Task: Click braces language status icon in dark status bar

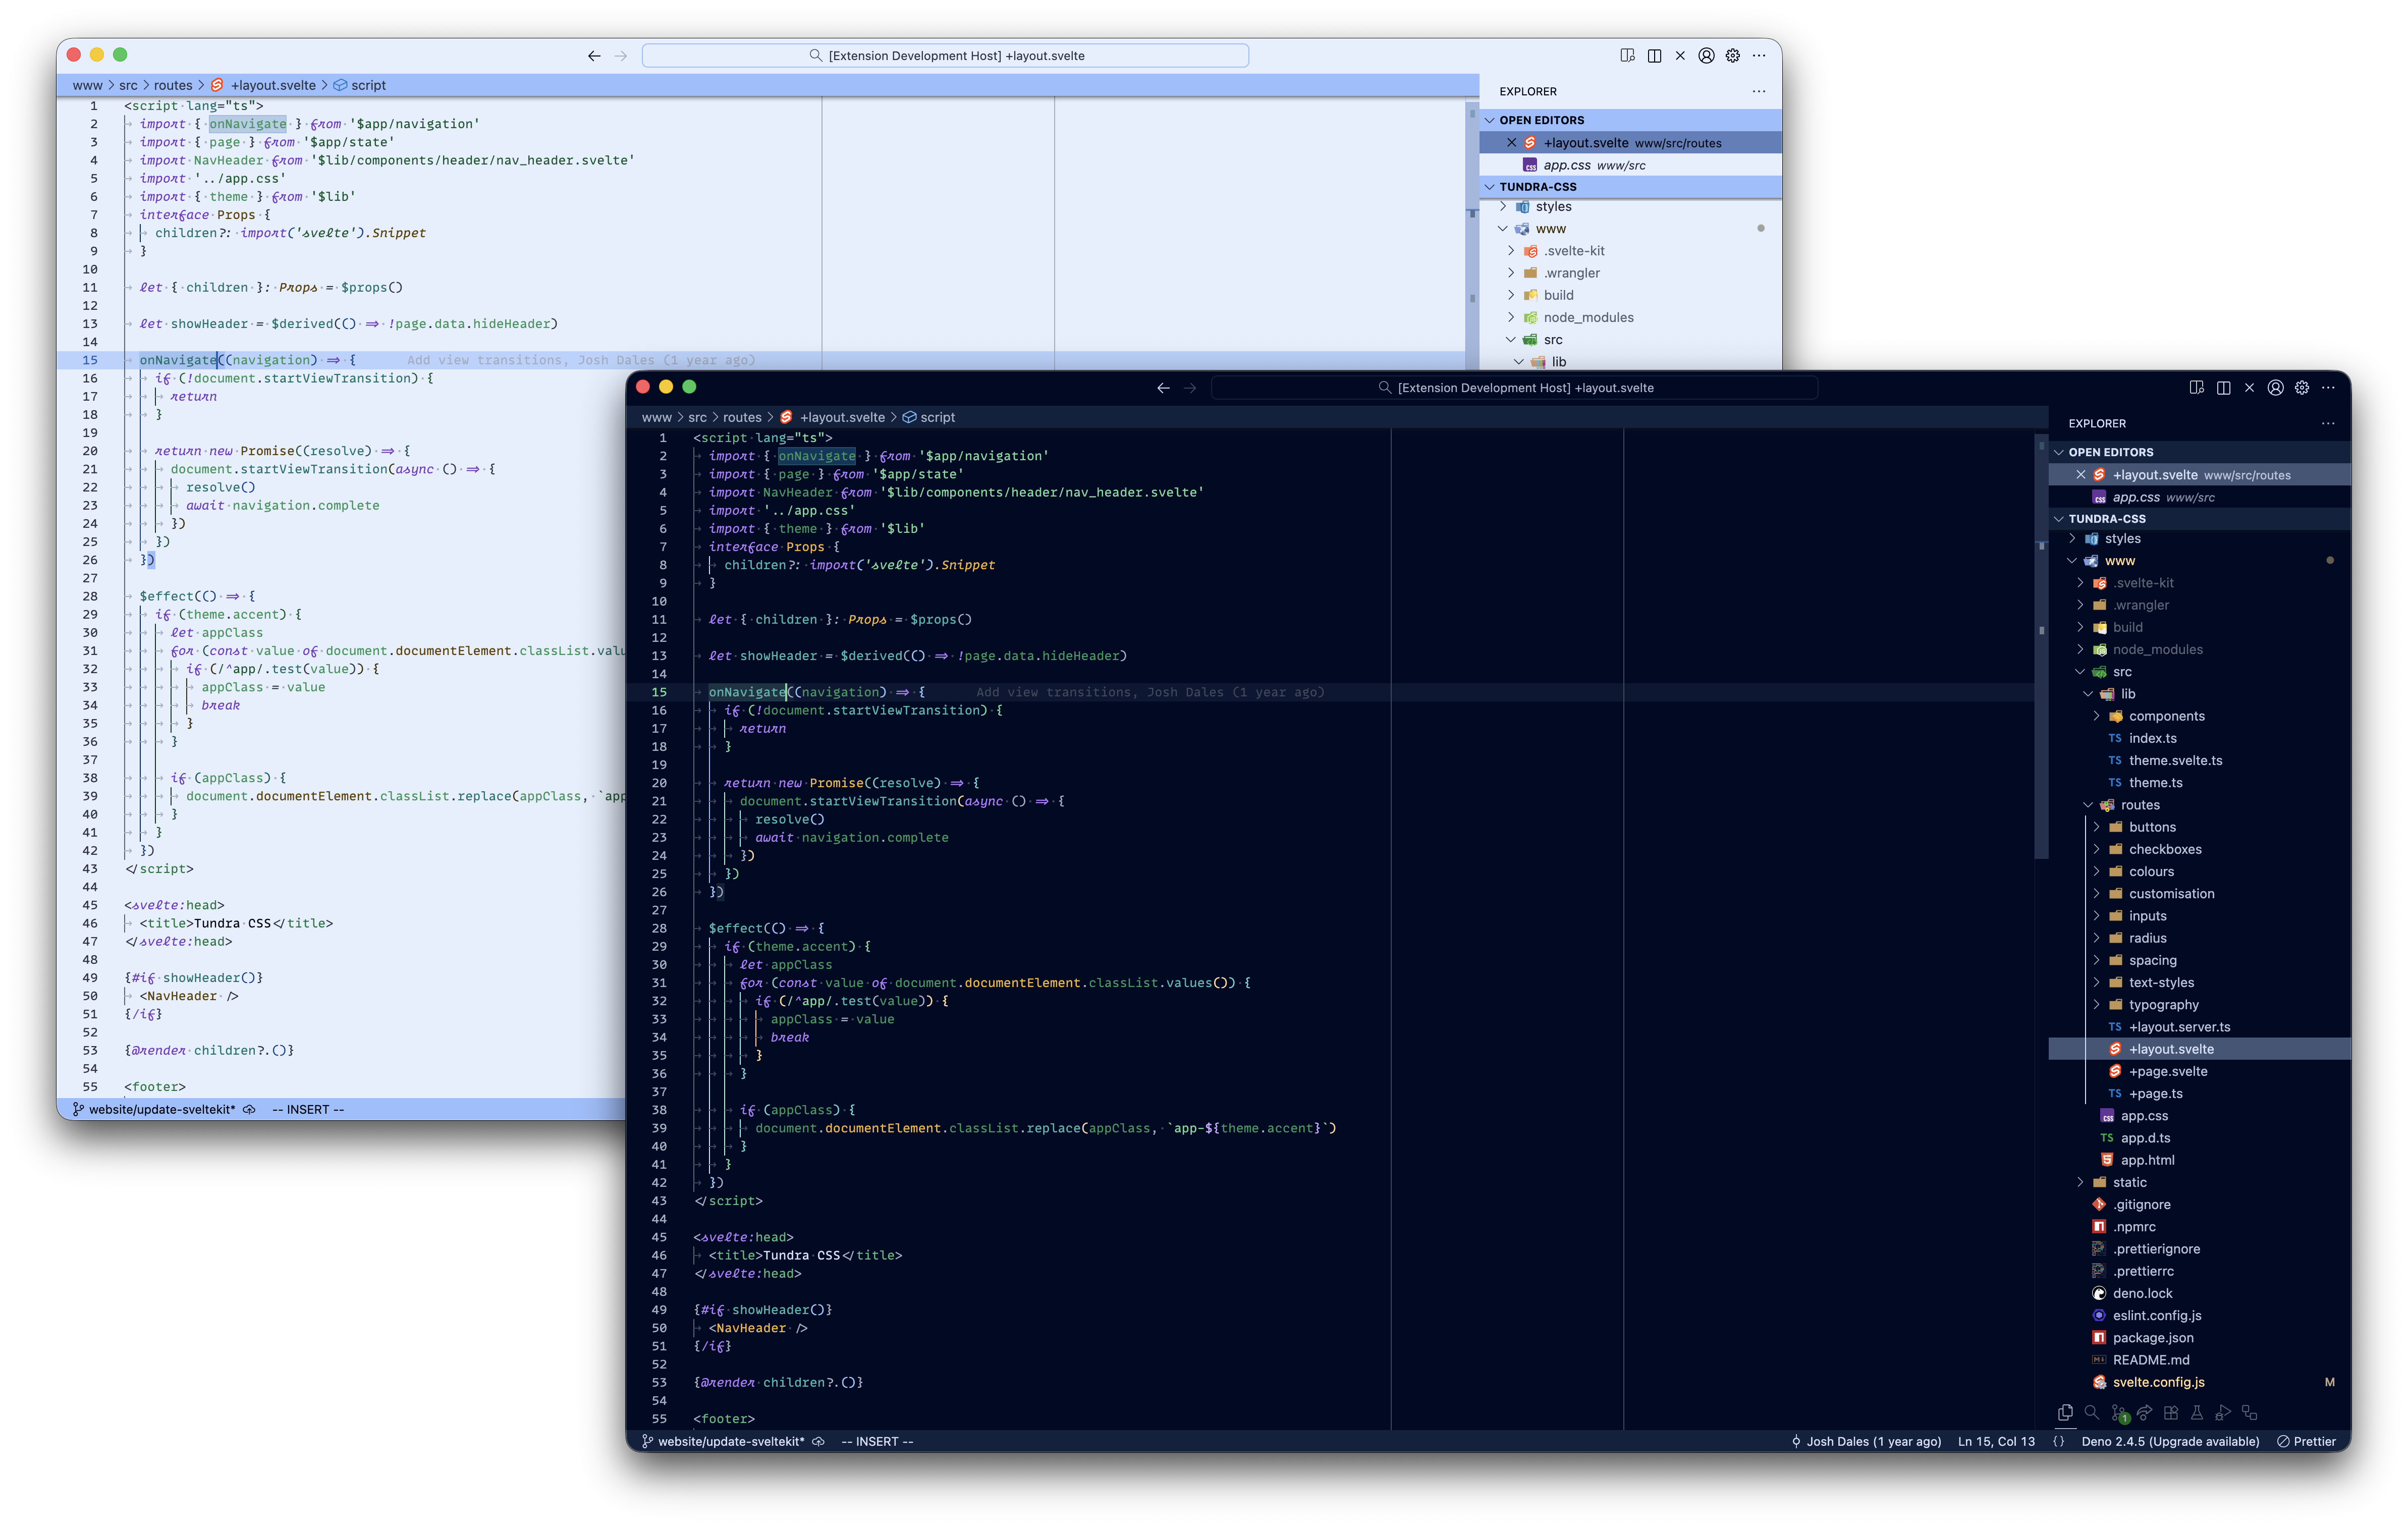Action: (x=2058, y=1441)
